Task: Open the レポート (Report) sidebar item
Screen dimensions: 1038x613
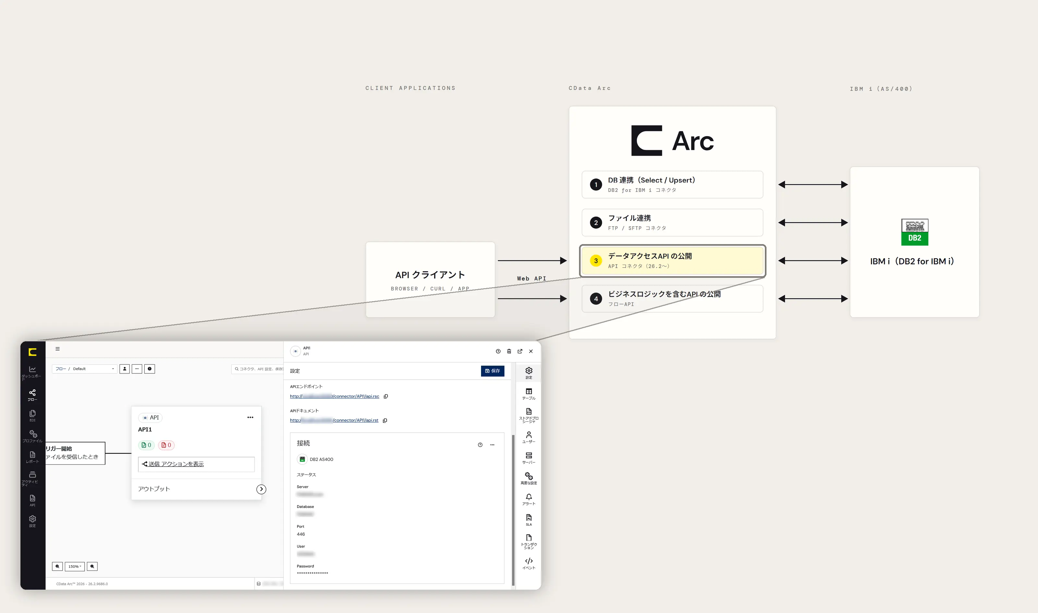Action: (32, 457)
